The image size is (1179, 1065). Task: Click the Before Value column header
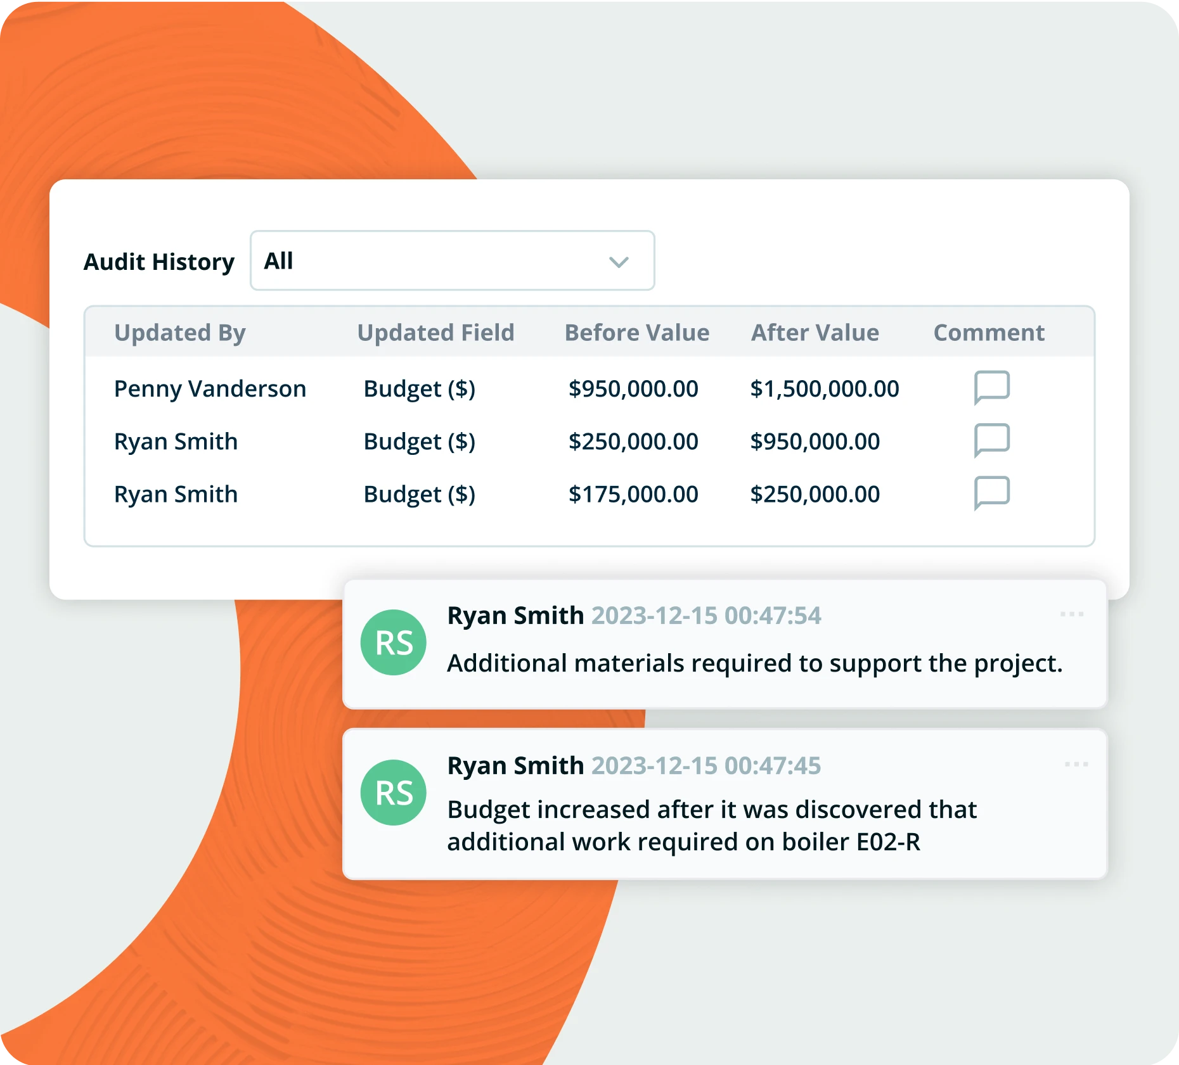point(636,333)
